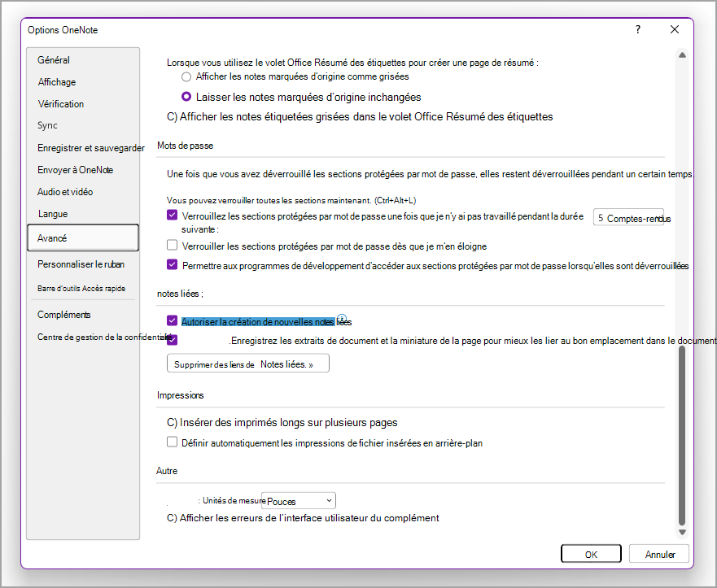Click the info icon beside linked notes option
Image resolution: width=717 pixels, height=588 pixels.
point(342,319)
